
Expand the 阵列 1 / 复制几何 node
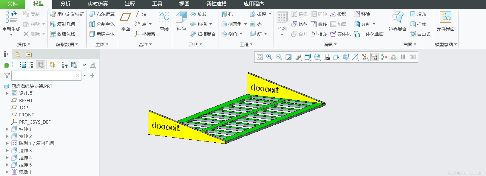[x=7, y=143]
